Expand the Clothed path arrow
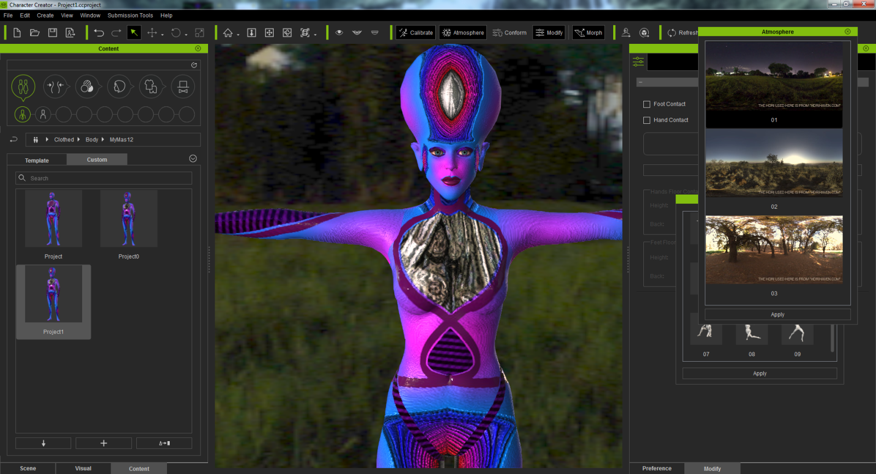Screen dimensions: 876x474 click(79, 140)
